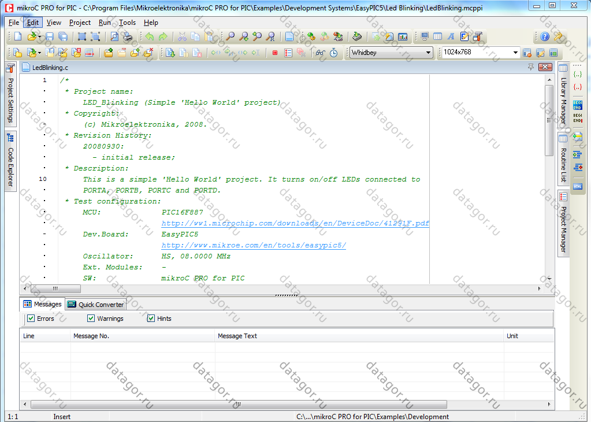Click the green Redo arrow

tap(163, 36)
